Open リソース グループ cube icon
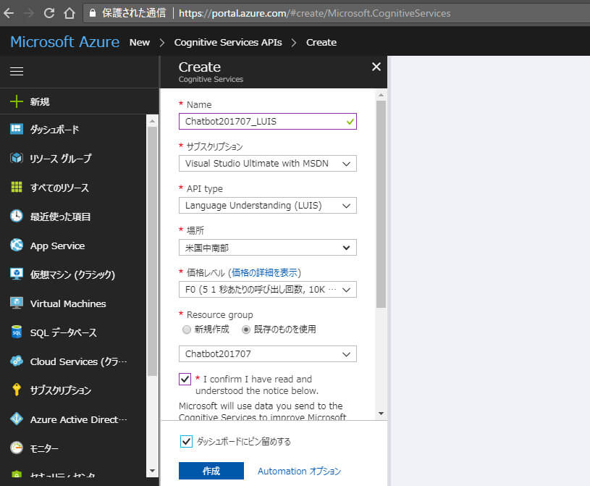This screenshot has height=486, width=590. (17, 158)
